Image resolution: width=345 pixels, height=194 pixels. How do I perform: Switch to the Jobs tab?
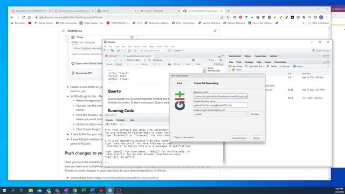[x=132, y=120]
